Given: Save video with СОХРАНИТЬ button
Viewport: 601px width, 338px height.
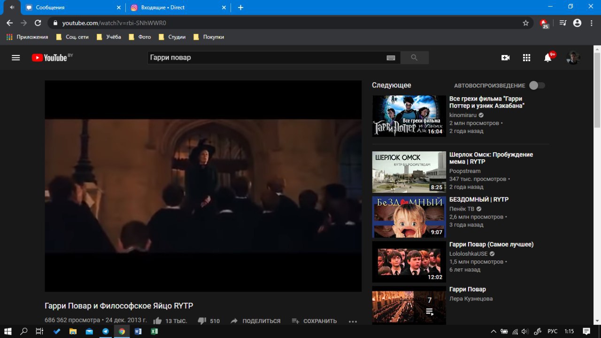Looking at the screenshot, I should (314, 321).
